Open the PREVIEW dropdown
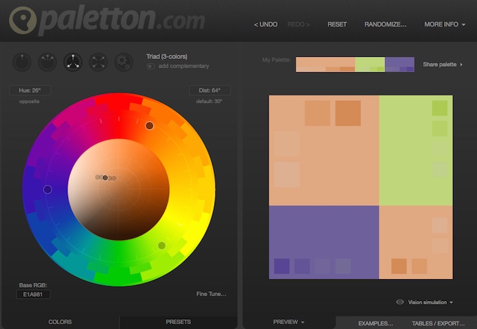The image size is (477, 329). click(289, 322)
